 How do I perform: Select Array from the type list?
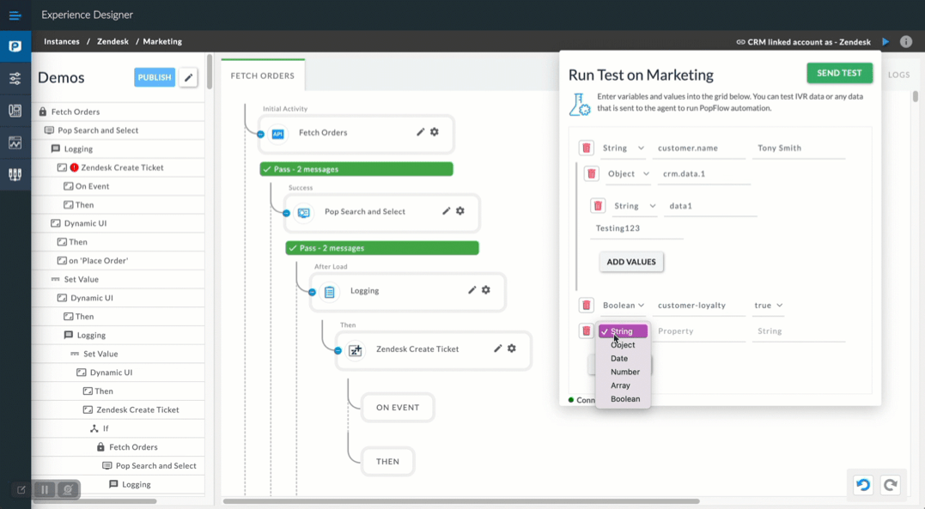tap(620, 385)
